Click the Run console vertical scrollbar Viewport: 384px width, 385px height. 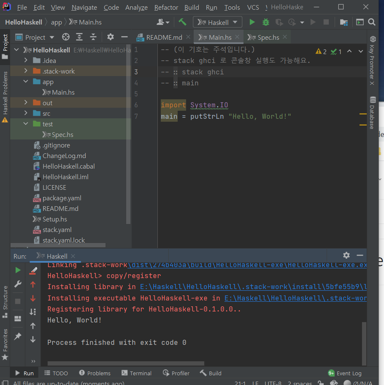(x=364, y=344)
